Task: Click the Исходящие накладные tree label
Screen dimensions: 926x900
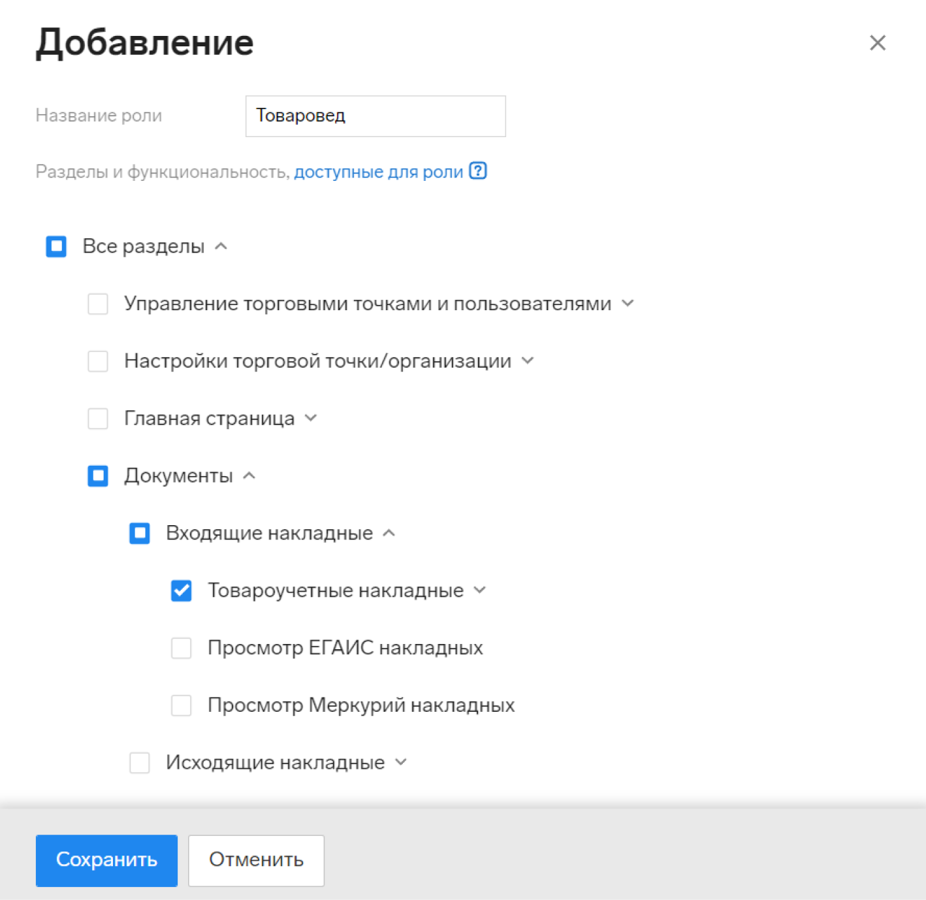Action: coord(275,762)
